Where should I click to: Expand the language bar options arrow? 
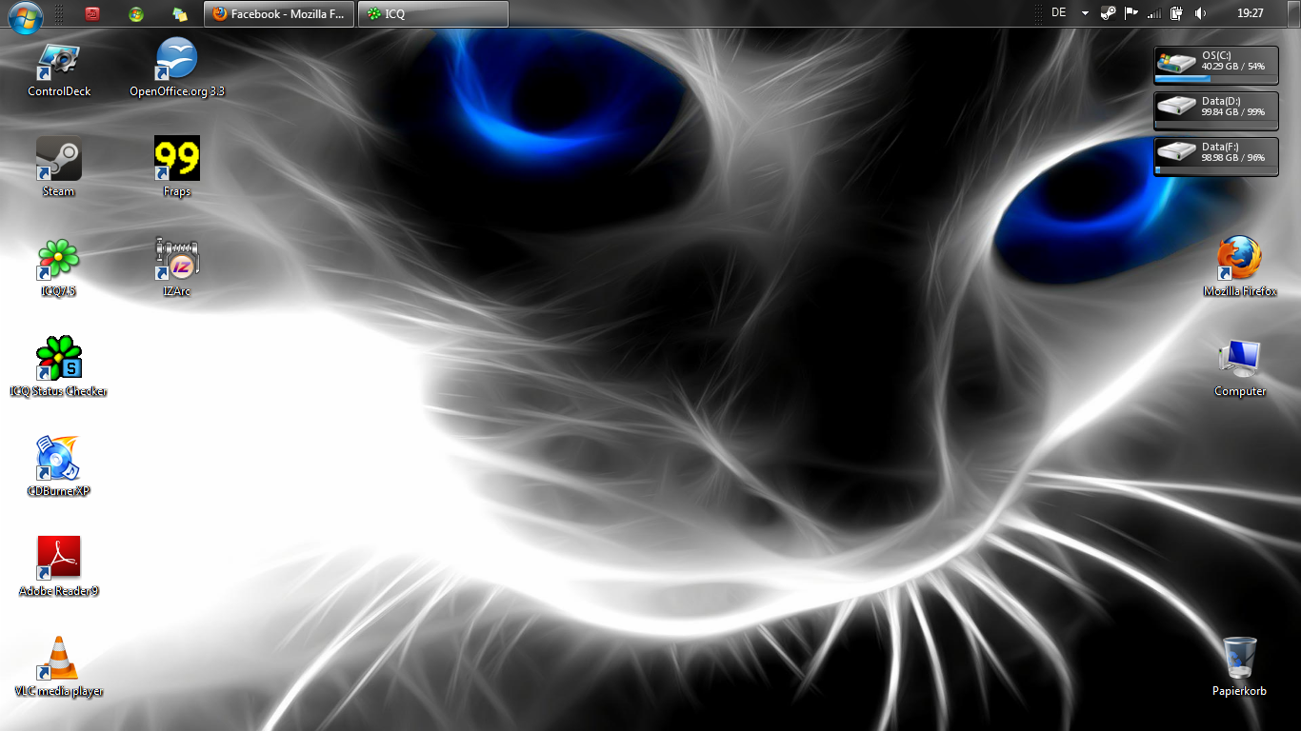point(1085,14)
